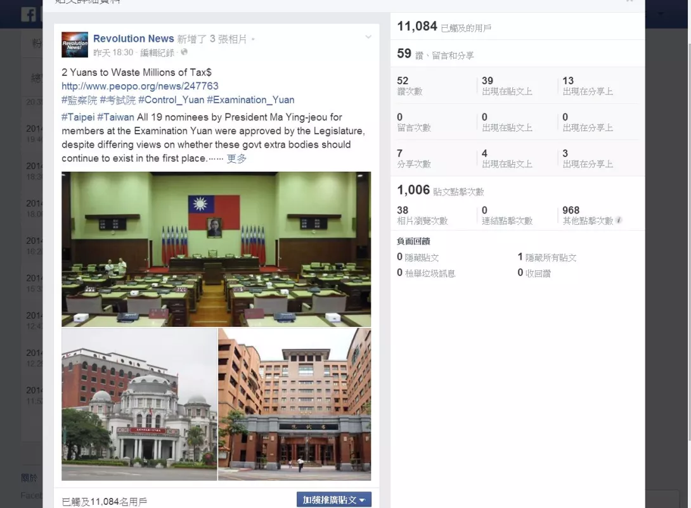Click the 0 隱藏貼文 feedback entry
This screenshot has height=508, width=691.
click(418, 257)
